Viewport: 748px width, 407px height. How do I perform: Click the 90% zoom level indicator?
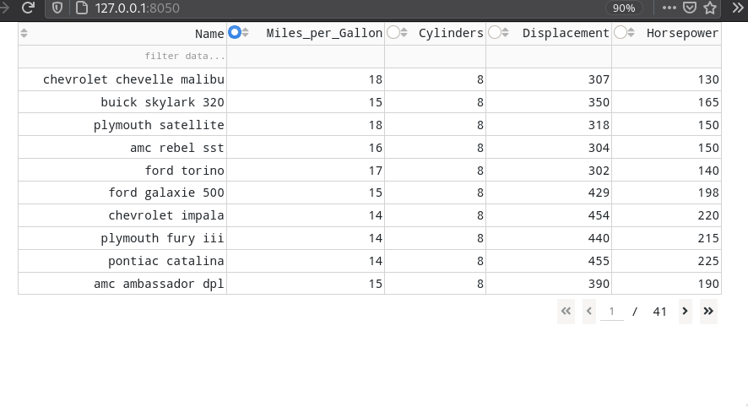pos(624,8)
